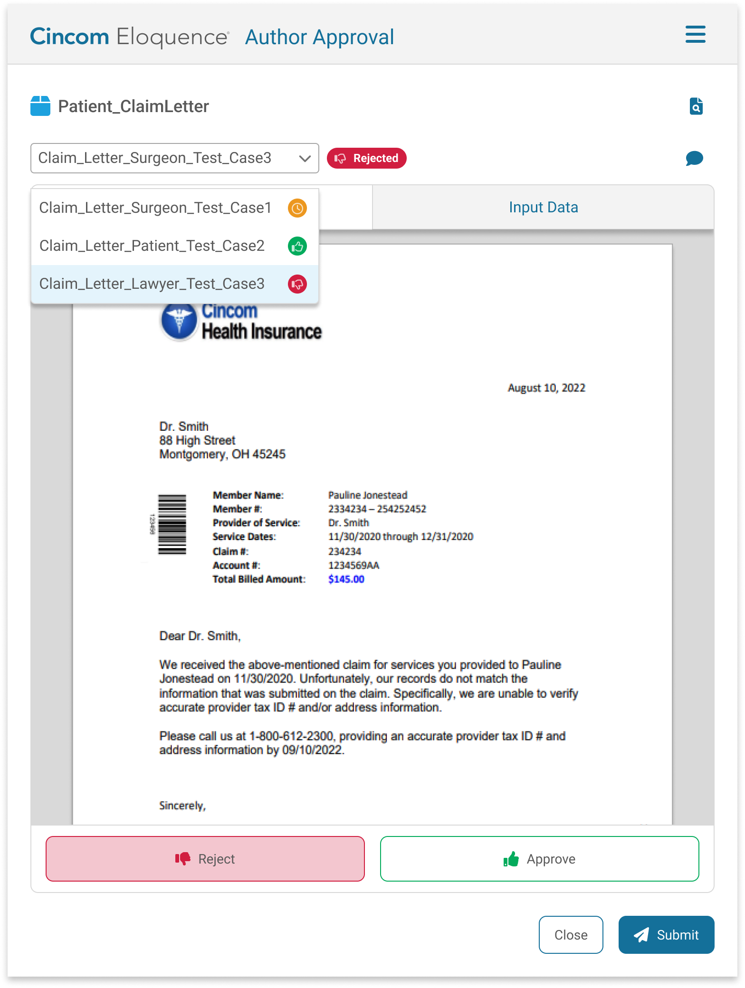Click the Montgomery, OH 45245 line
This screenshot has width=745, height=988.
click(x=222, y=455)
